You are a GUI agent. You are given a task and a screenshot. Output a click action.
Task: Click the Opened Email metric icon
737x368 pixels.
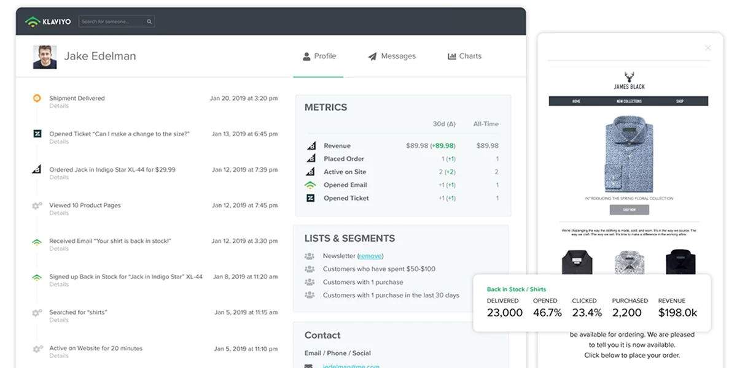pos(311,185)
